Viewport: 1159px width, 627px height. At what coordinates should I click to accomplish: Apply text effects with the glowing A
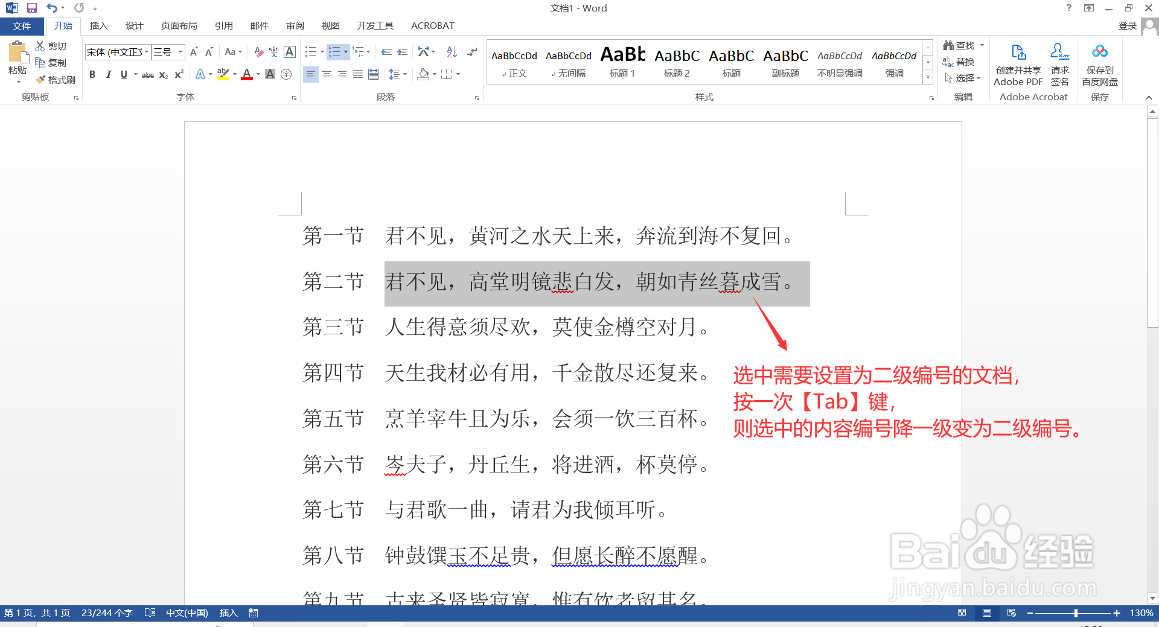[200, 74]
